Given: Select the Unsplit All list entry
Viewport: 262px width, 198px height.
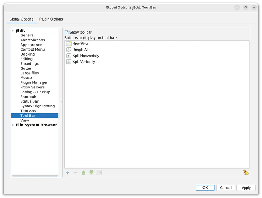Looking at the screenshot, I should 80,50.
